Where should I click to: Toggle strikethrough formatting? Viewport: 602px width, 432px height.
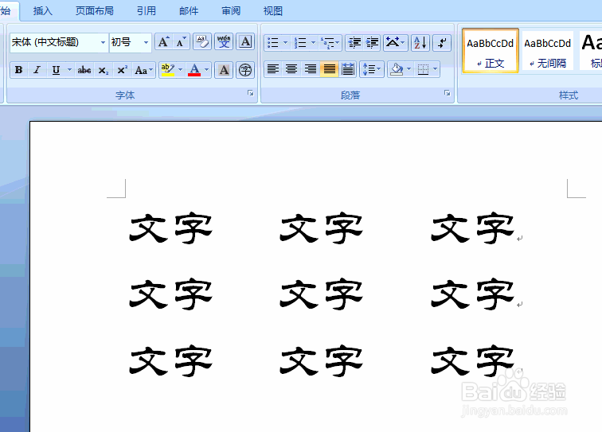84,70
